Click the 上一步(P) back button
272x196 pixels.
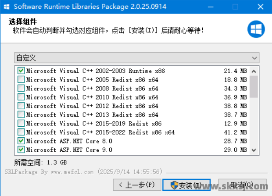pos(136,185)
